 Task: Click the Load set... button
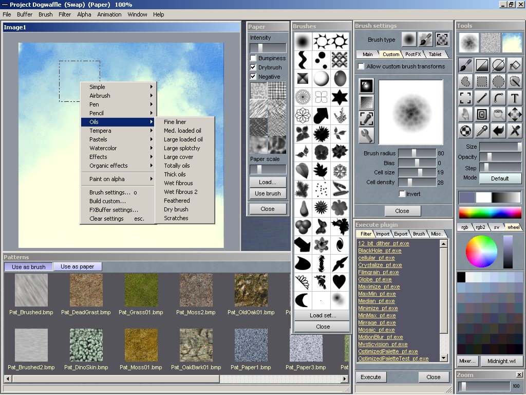click(x=323, y=315)
